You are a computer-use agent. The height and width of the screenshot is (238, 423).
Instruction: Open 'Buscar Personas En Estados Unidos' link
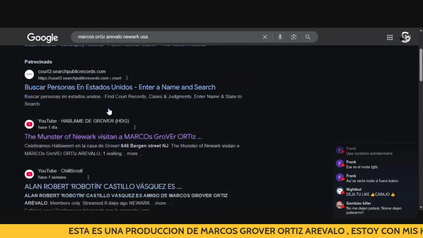pyautogui.click(x=120, y=87)
